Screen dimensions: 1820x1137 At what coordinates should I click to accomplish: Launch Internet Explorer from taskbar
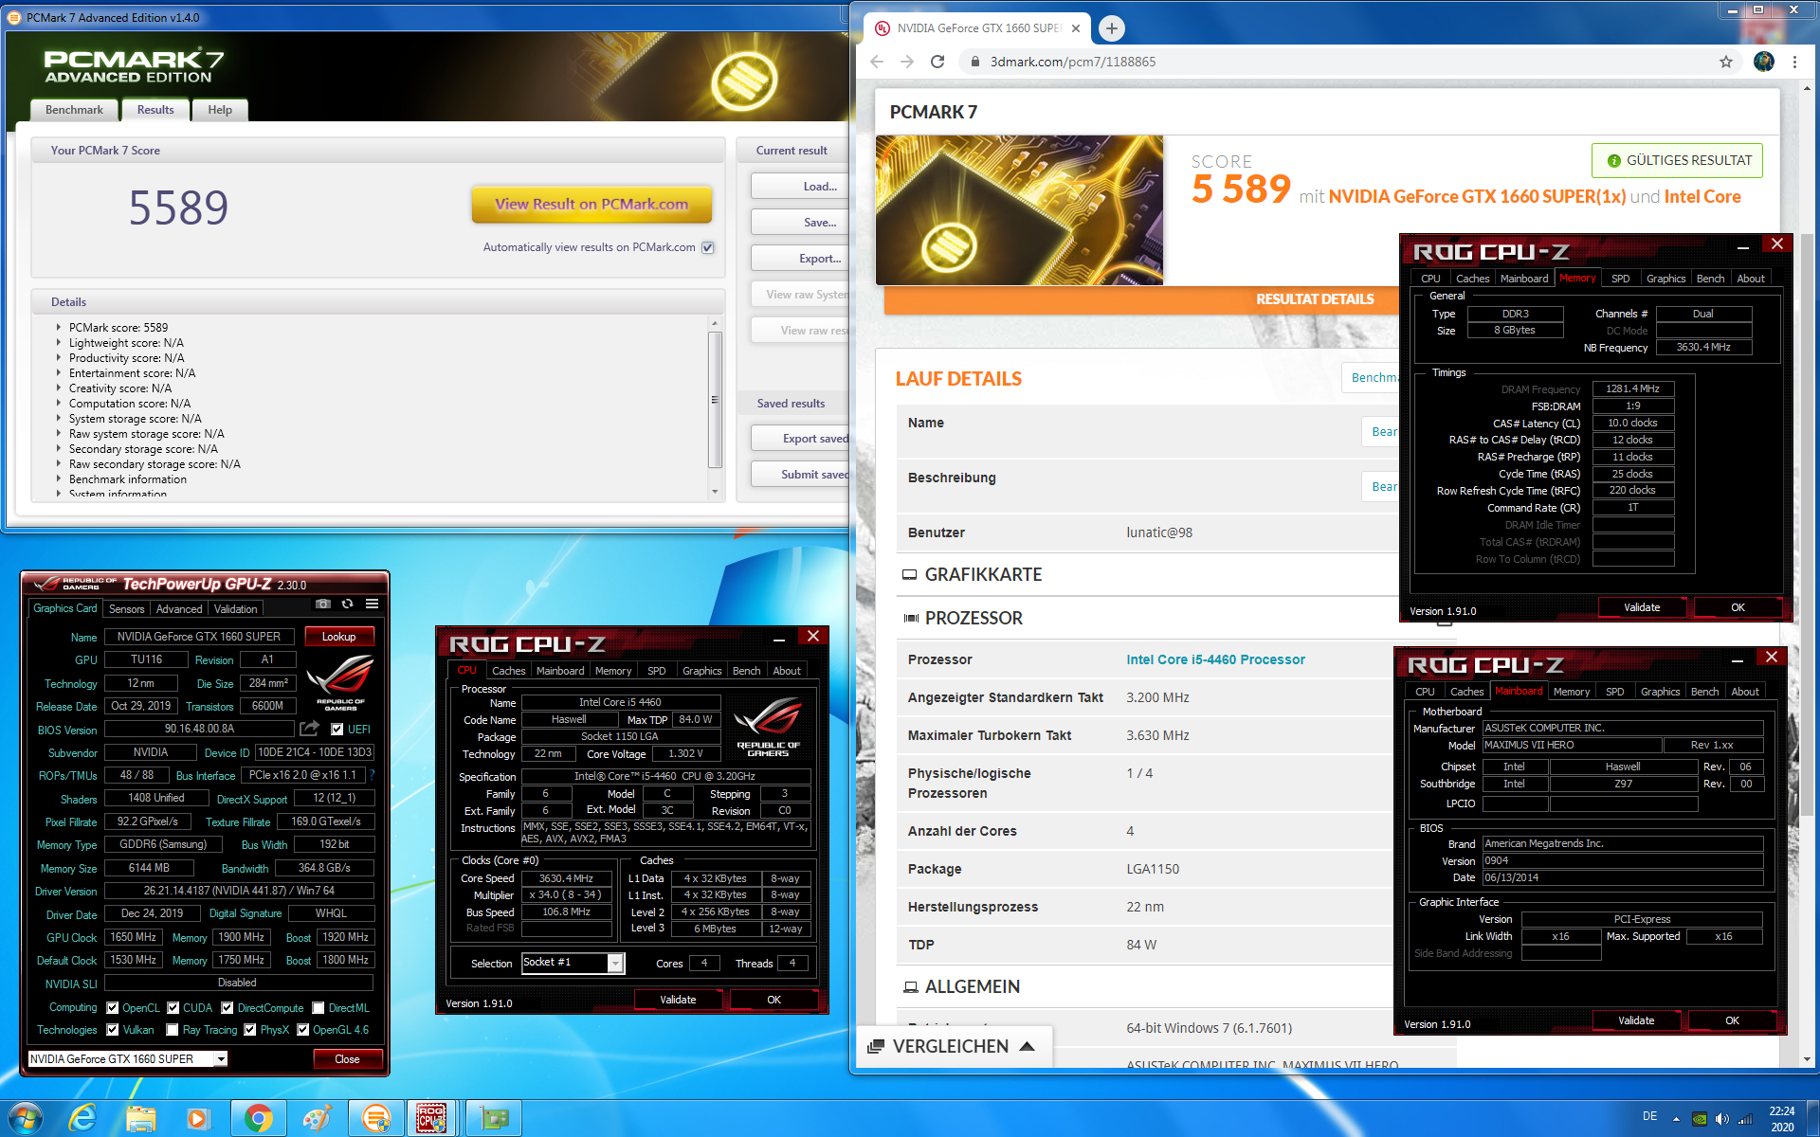tap(83, 1118)
